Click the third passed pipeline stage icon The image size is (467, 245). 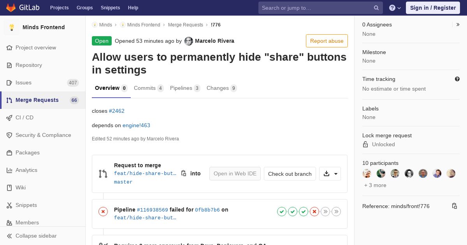[304, 212]
